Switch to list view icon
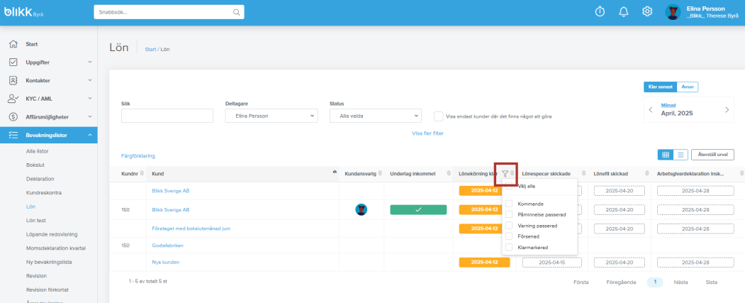Image resolution: width=745 pixels, height=303 pixels. pyautogui.click(x=680, y=155)
